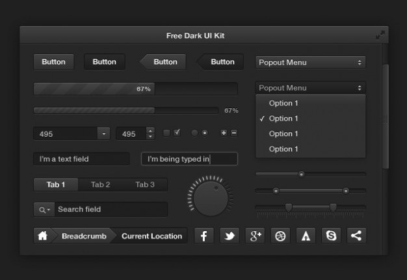Screen dimensions: 407x280
Task: Click the vertical scrollbar thumb
Action: [x=386, y=117]
